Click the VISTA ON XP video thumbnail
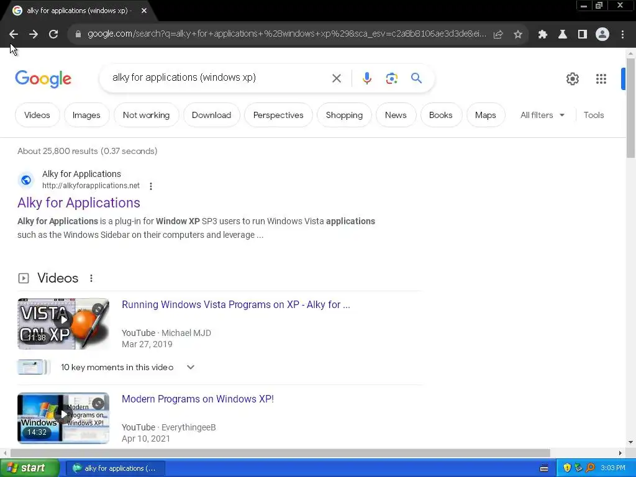 click(63, 324)
